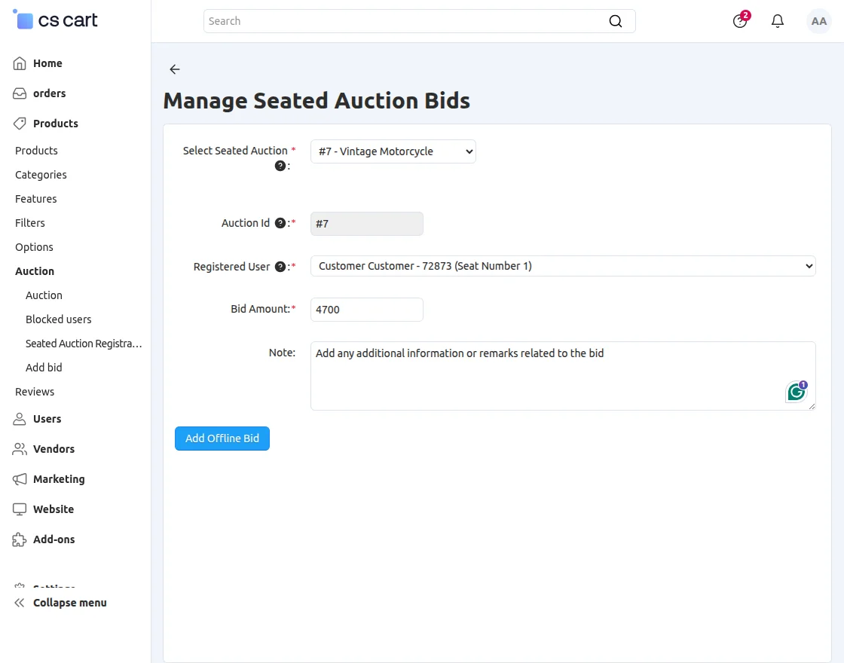Viewport: 844px width, 663px height.
Task: Click the orders inbox icon
Action: pos(20,93)
